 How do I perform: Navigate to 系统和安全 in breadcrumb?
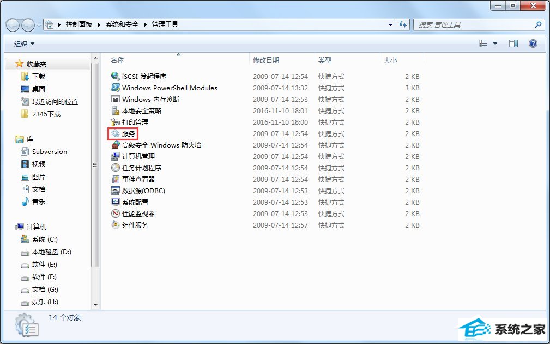(x=122, y=24)
